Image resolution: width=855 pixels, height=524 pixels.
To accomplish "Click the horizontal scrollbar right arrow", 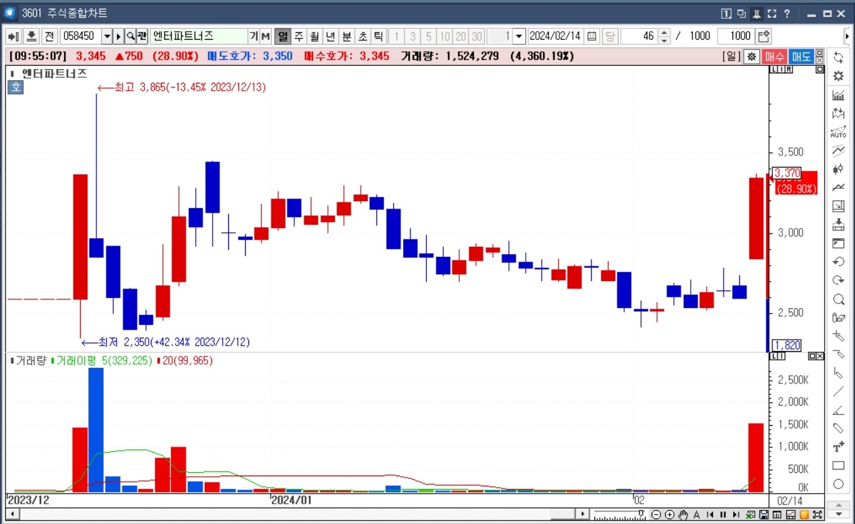I will point(583,515).
